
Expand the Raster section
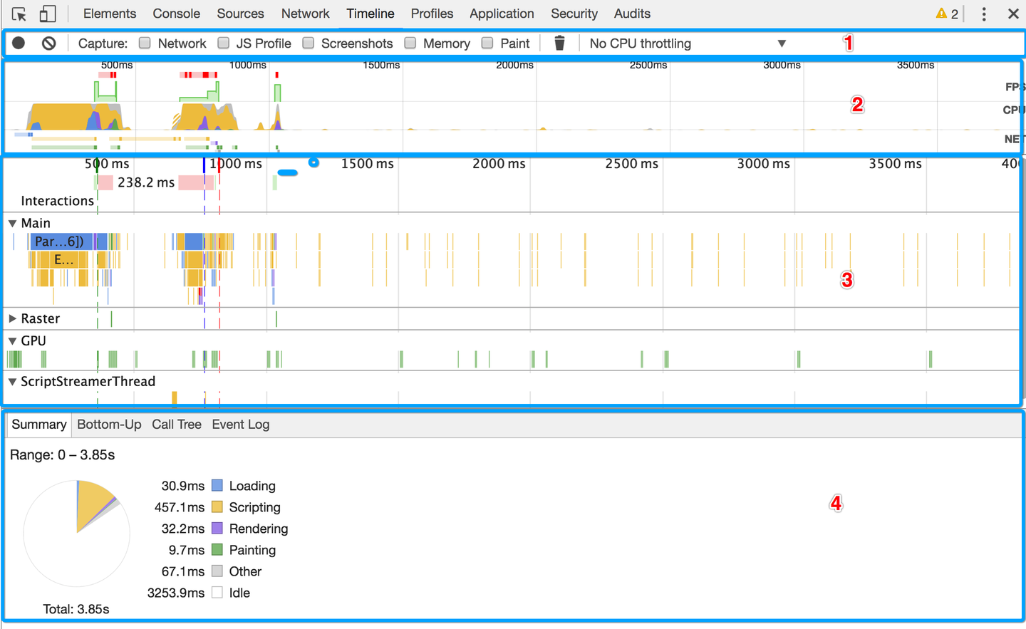(13, 318)
